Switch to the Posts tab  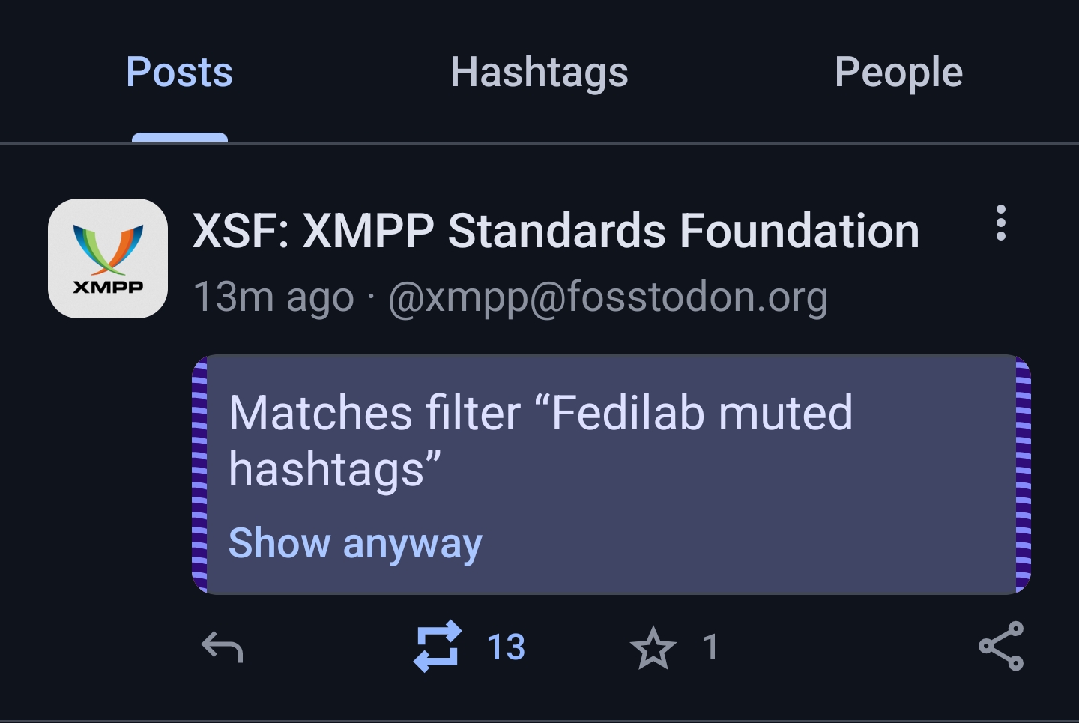[x=180, y=72]
